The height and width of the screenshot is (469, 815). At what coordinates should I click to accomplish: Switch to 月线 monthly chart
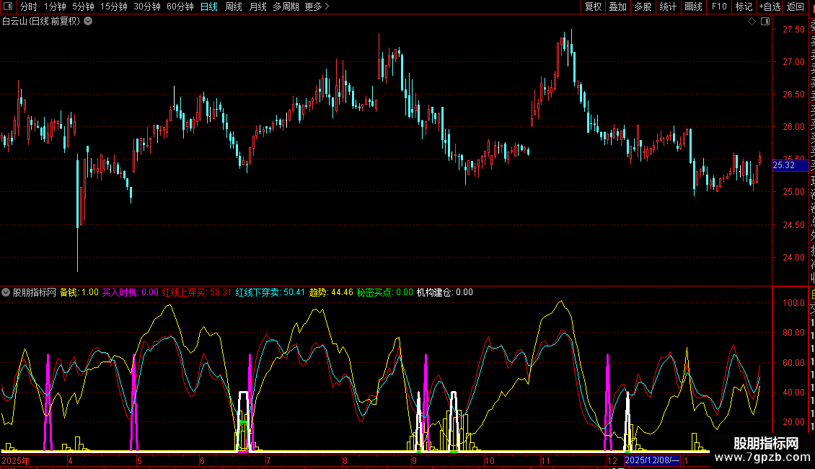tap(257, 6)
